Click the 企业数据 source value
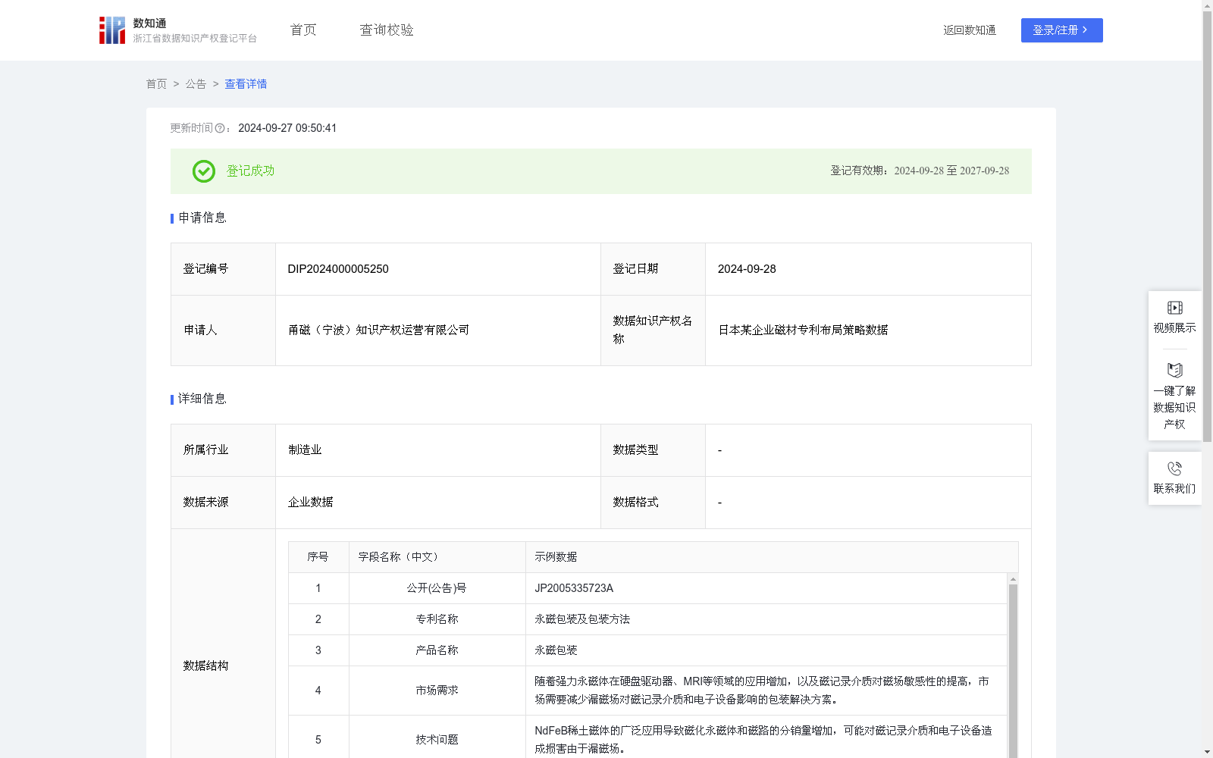 [311, 502]
